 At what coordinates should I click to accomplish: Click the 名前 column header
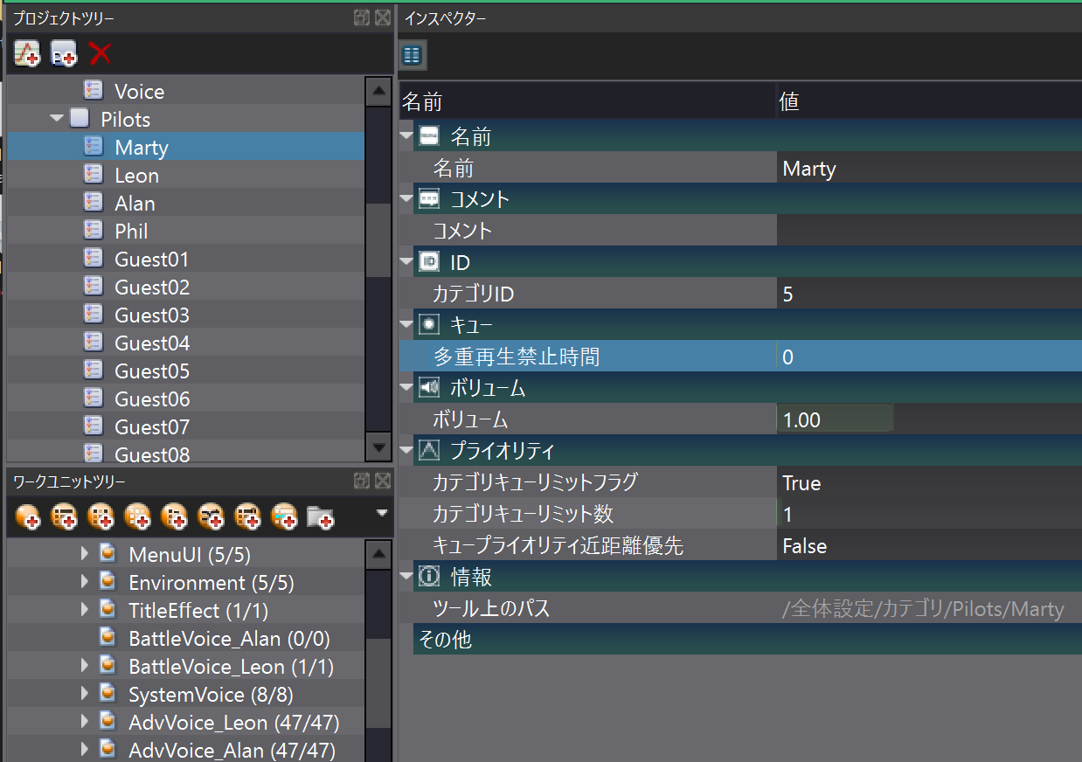(587, 101)
